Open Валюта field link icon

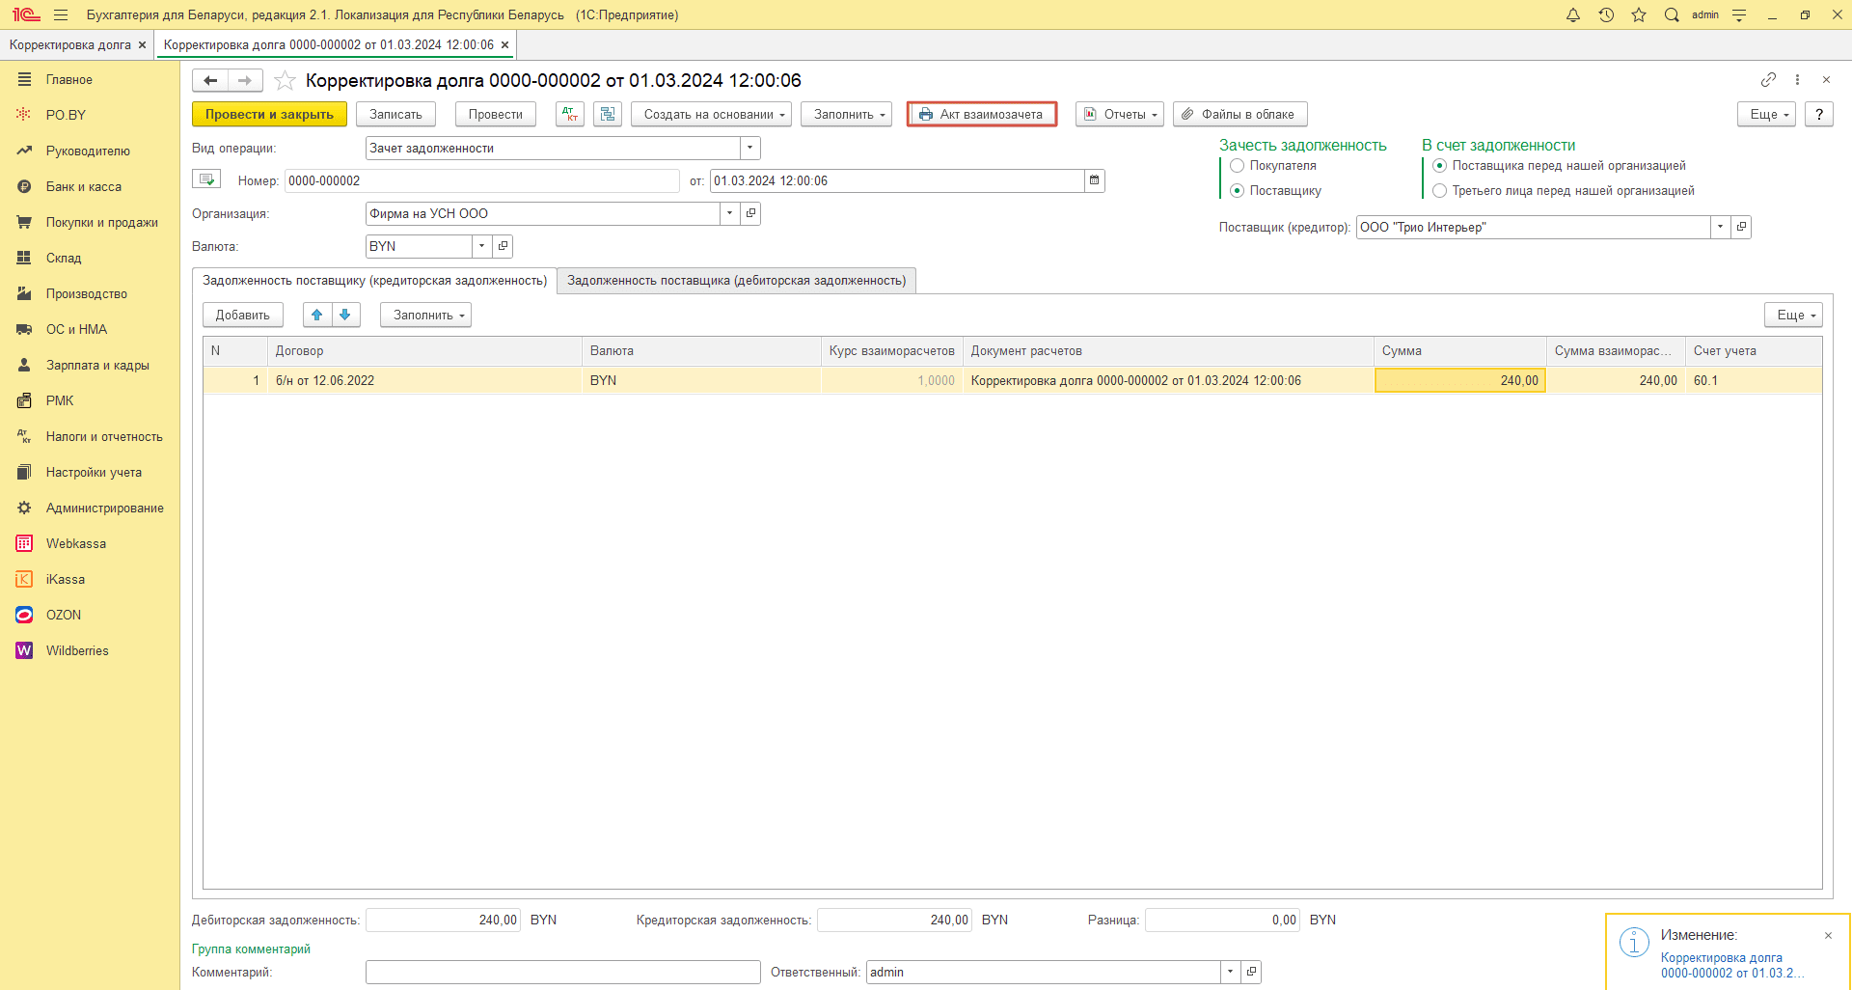[x=503, y=246]
